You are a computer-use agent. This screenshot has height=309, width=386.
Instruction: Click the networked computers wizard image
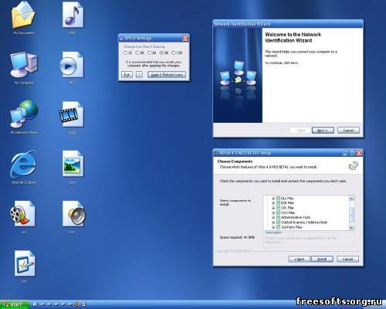pyautogui.click(x=238, y=75)
